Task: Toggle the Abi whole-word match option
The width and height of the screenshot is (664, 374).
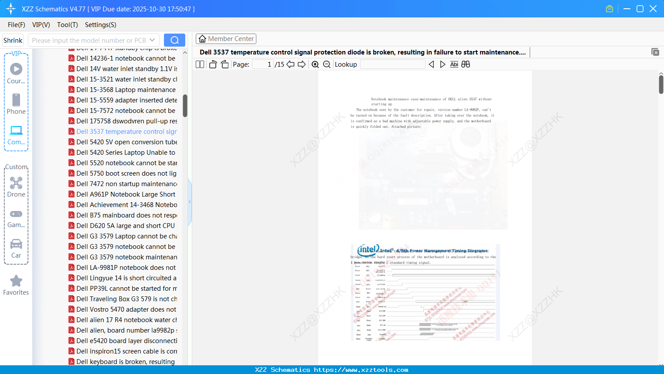Action: [x=454, y=65]
